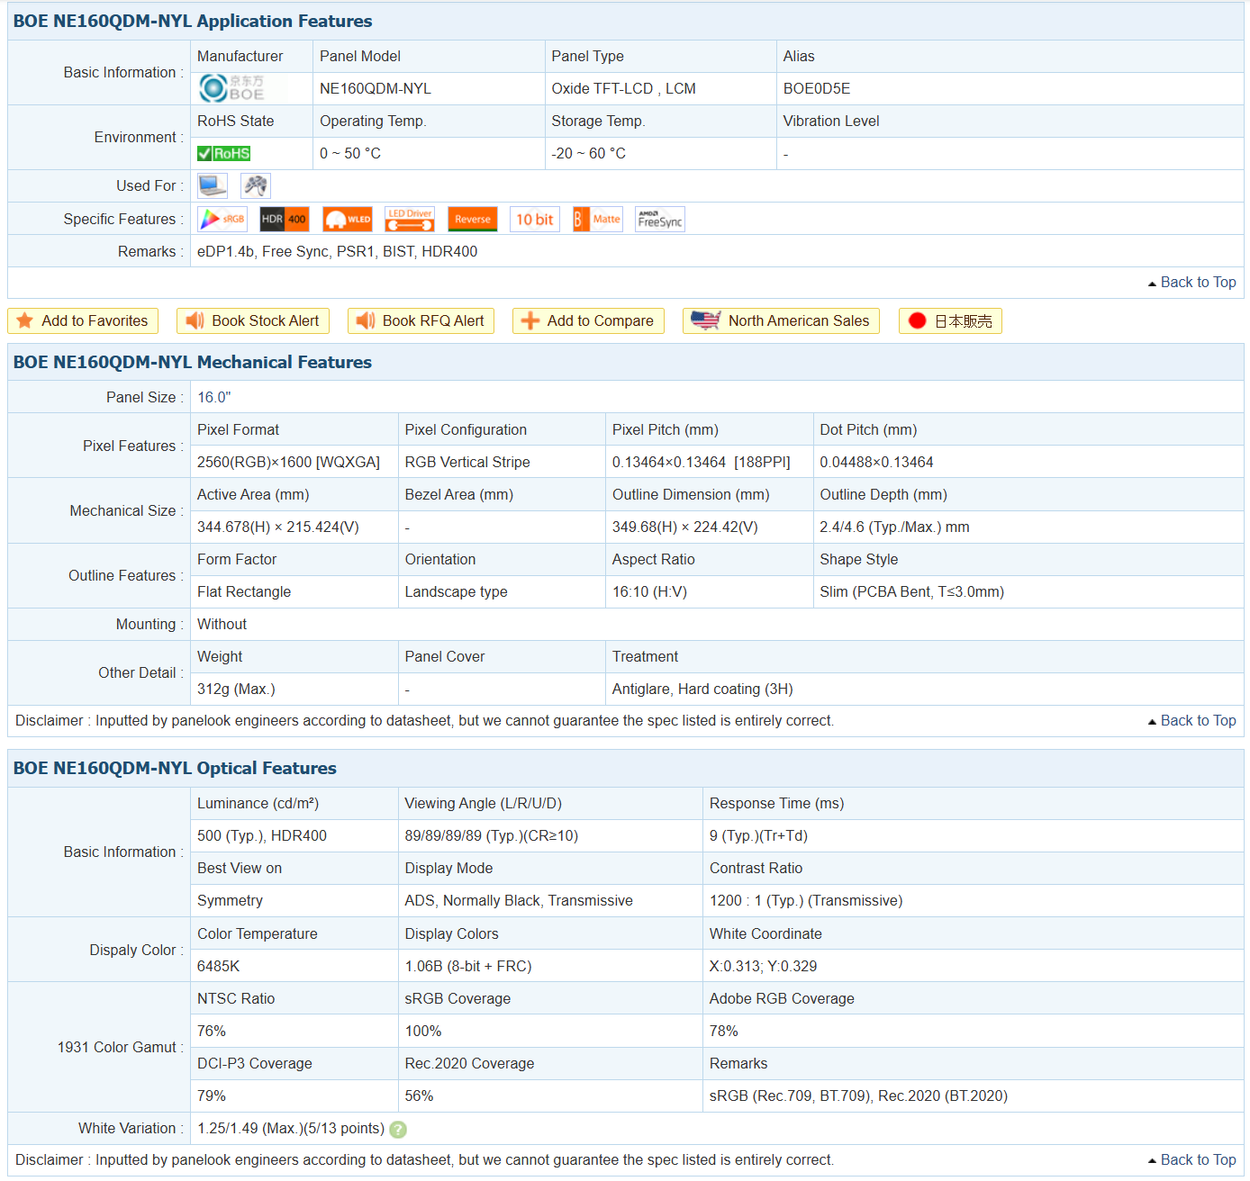
Task: Click the 10 bit feature badge
Action: [x=534, y=220]
